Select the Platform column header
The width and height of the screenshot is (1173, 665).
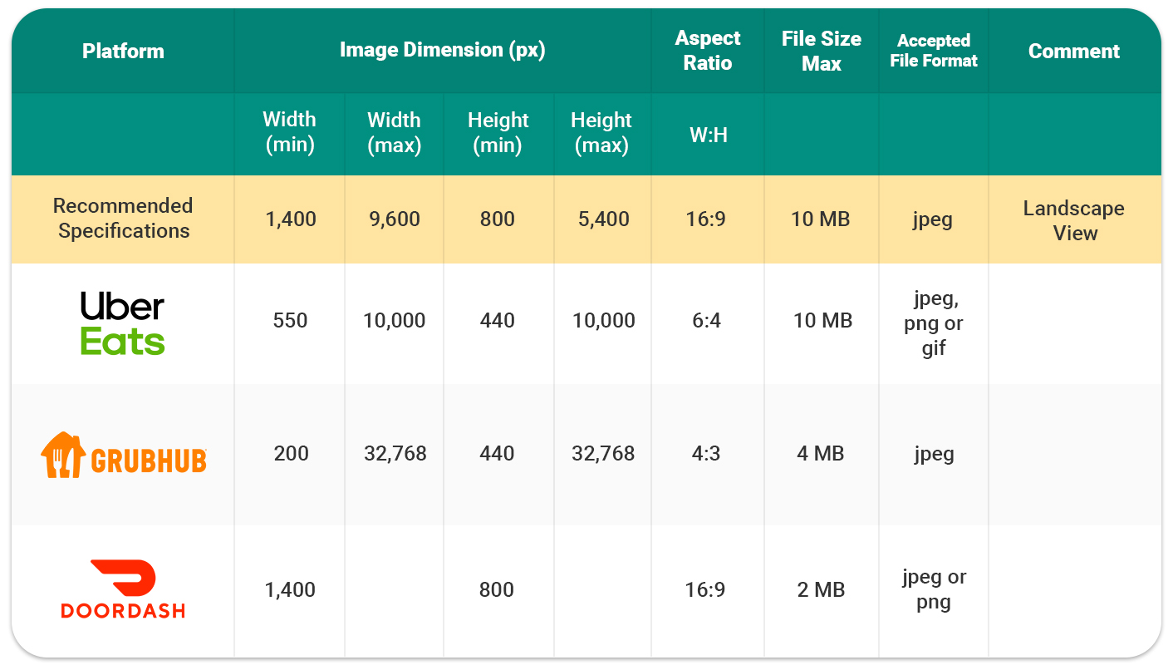pyautogui.click(x=123, y=51)
